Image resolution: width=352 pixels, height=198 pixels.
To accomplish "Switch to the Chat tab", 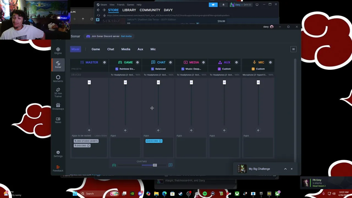I will click(111, 49).
